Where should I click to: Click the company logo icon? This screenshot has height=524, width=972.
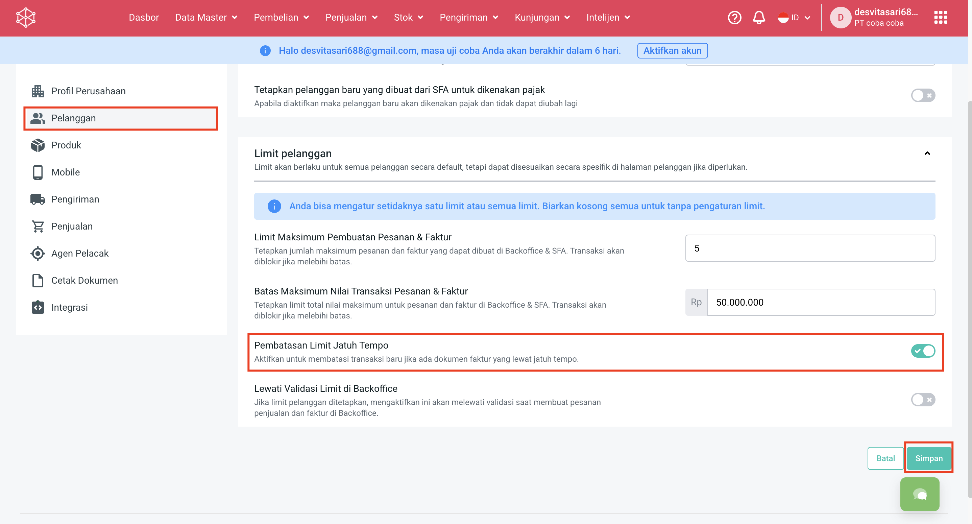pos(26,17)
